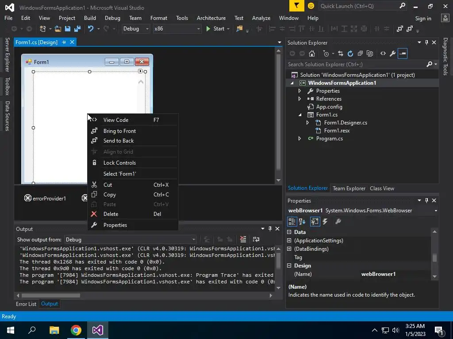Viewport: 453px width, 339px height.
Task: Click Sync with Active Document icon
Action: point(341,53)
